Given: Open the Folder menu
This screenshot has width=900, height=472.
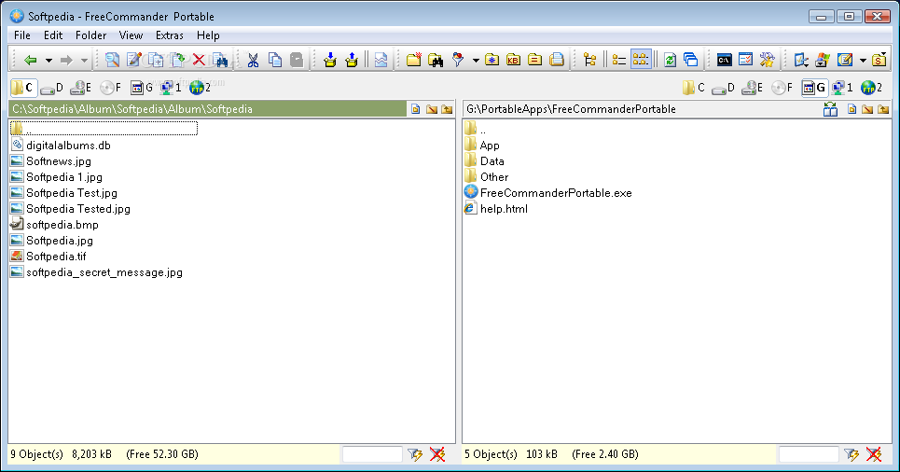Looking at the screenshot, I should click(x=90, y=35).
